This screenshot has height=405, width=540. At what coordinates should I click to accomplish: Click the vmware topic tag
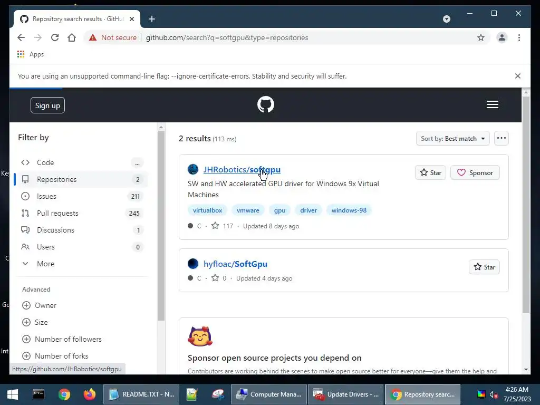[x=248, y=210]
